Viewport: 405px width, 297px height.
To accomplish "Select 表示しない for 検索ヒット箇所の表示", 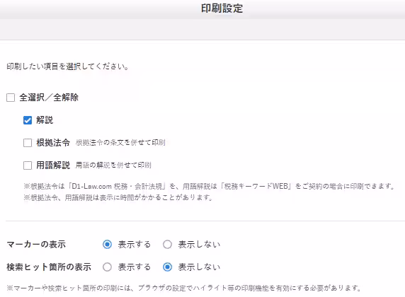I will [167, 267].
